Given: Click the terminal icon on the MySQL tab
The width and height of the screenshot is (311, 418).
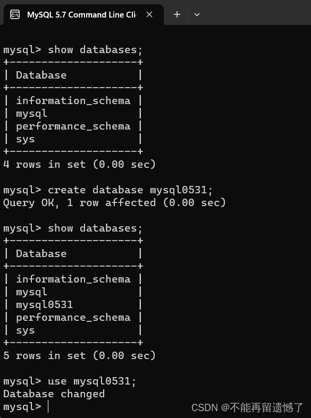Looking at the screenshot, I should point(15,15).
